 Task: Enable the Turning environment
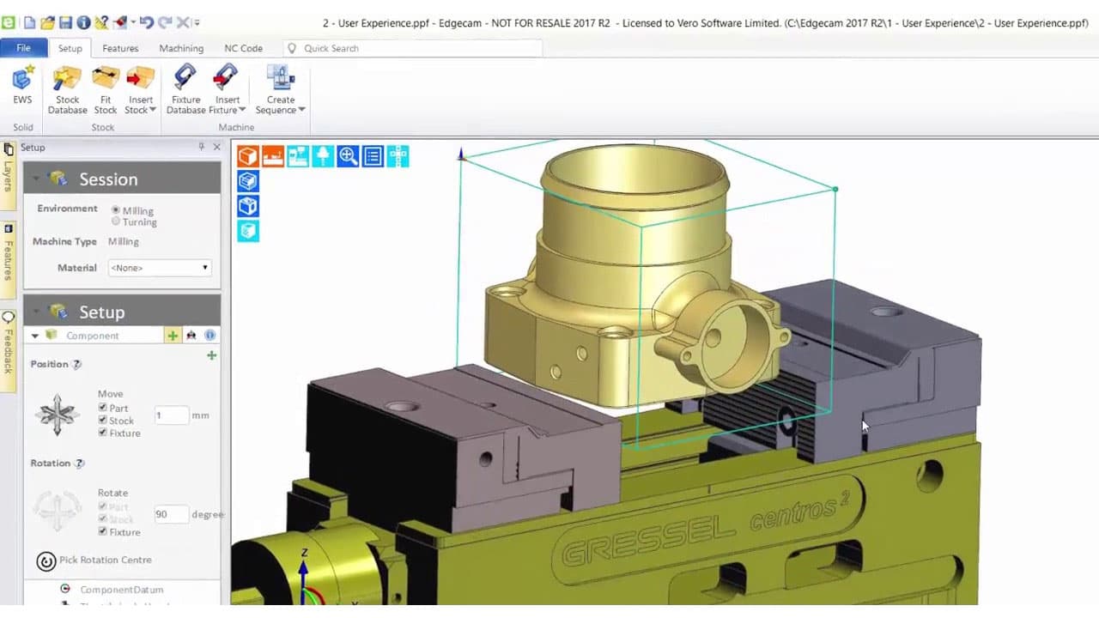116,221
